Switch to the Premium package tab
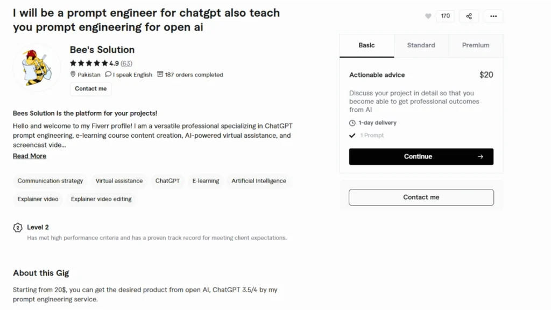551x310 pixels. 476,46
